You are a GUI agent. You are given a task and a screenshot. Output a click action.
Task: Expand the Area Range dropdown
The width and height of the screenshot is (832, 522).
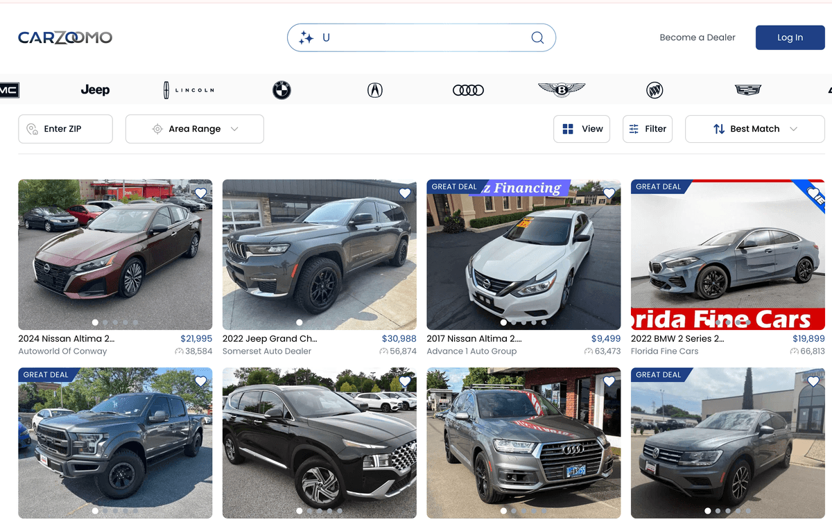click(195, 129)
